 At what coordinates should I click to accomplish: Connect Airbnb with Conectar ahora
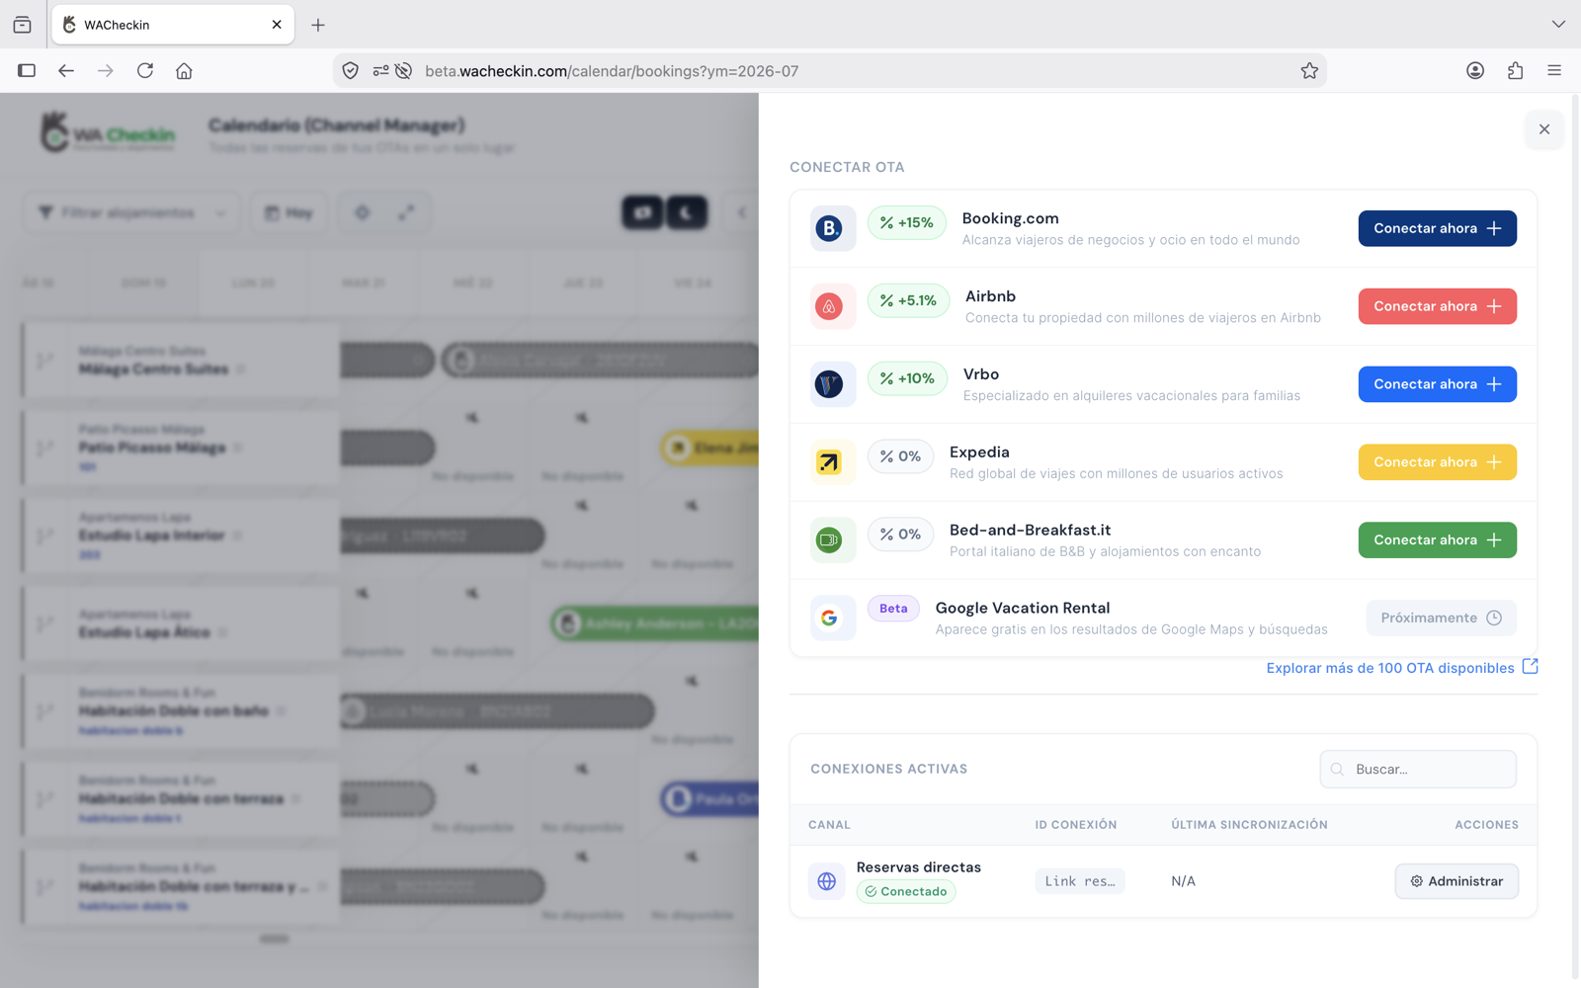click(1437, 306)
